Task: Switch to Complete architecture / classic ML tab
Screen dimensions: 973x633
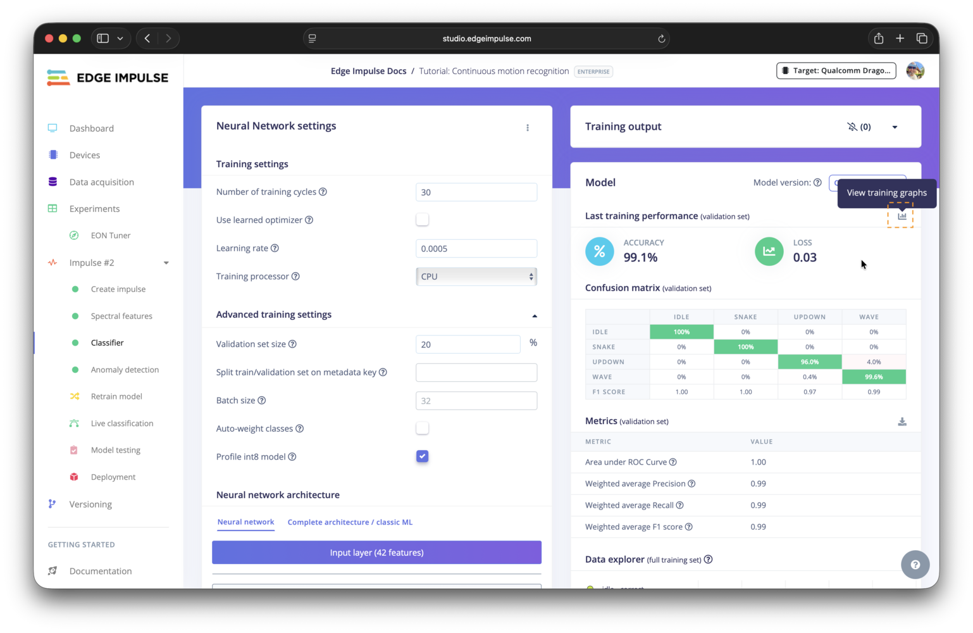Action: pos(350,522)
